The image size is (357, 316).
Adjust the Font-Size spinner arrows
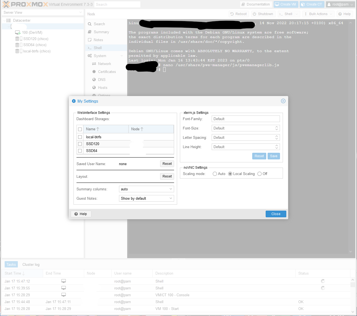point(277,128)
